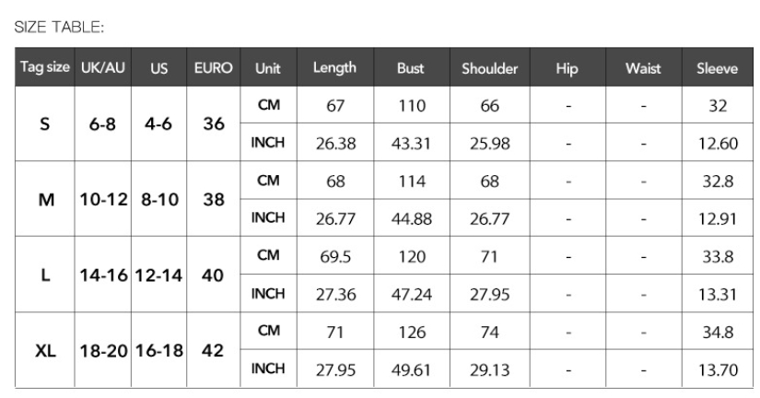Select the Tag size column header

[x=45, y=68]
